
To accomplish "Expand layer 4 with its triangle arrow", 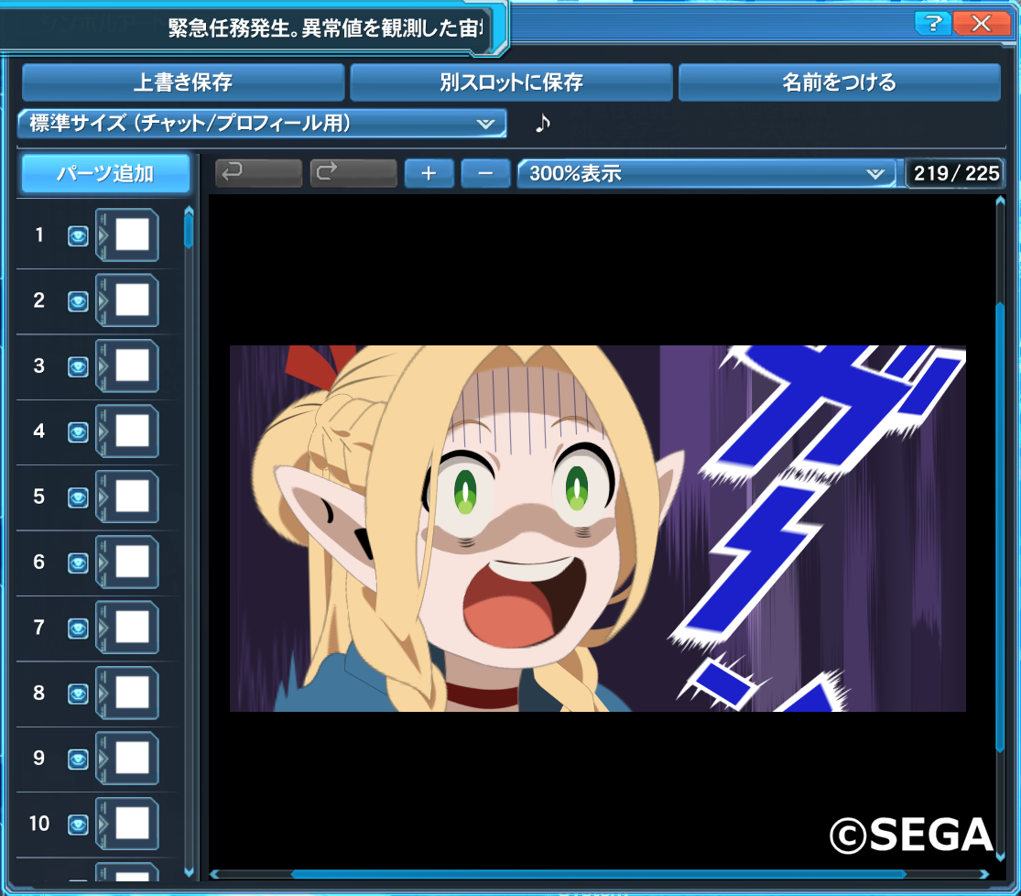I will 103,432.
